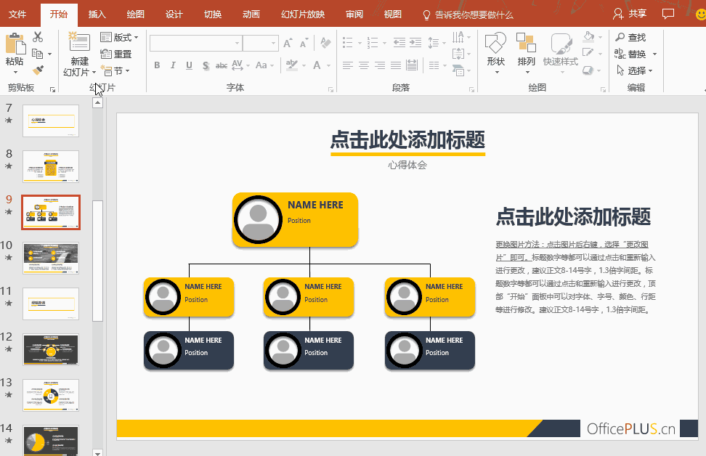The image size is (706, 456).
Task: Toggle Center paragraph alignment
Action: click(x=363, y=66)
